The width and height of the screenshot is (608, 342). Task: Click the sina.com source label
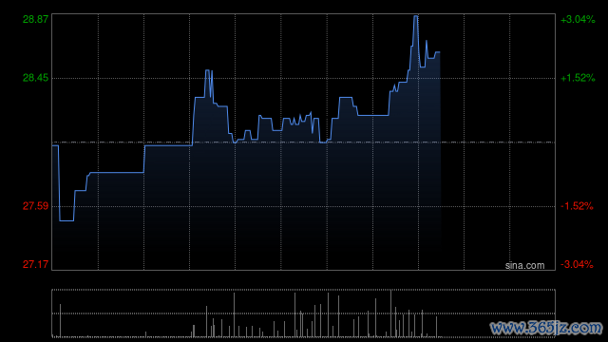(x=524, y=266)
